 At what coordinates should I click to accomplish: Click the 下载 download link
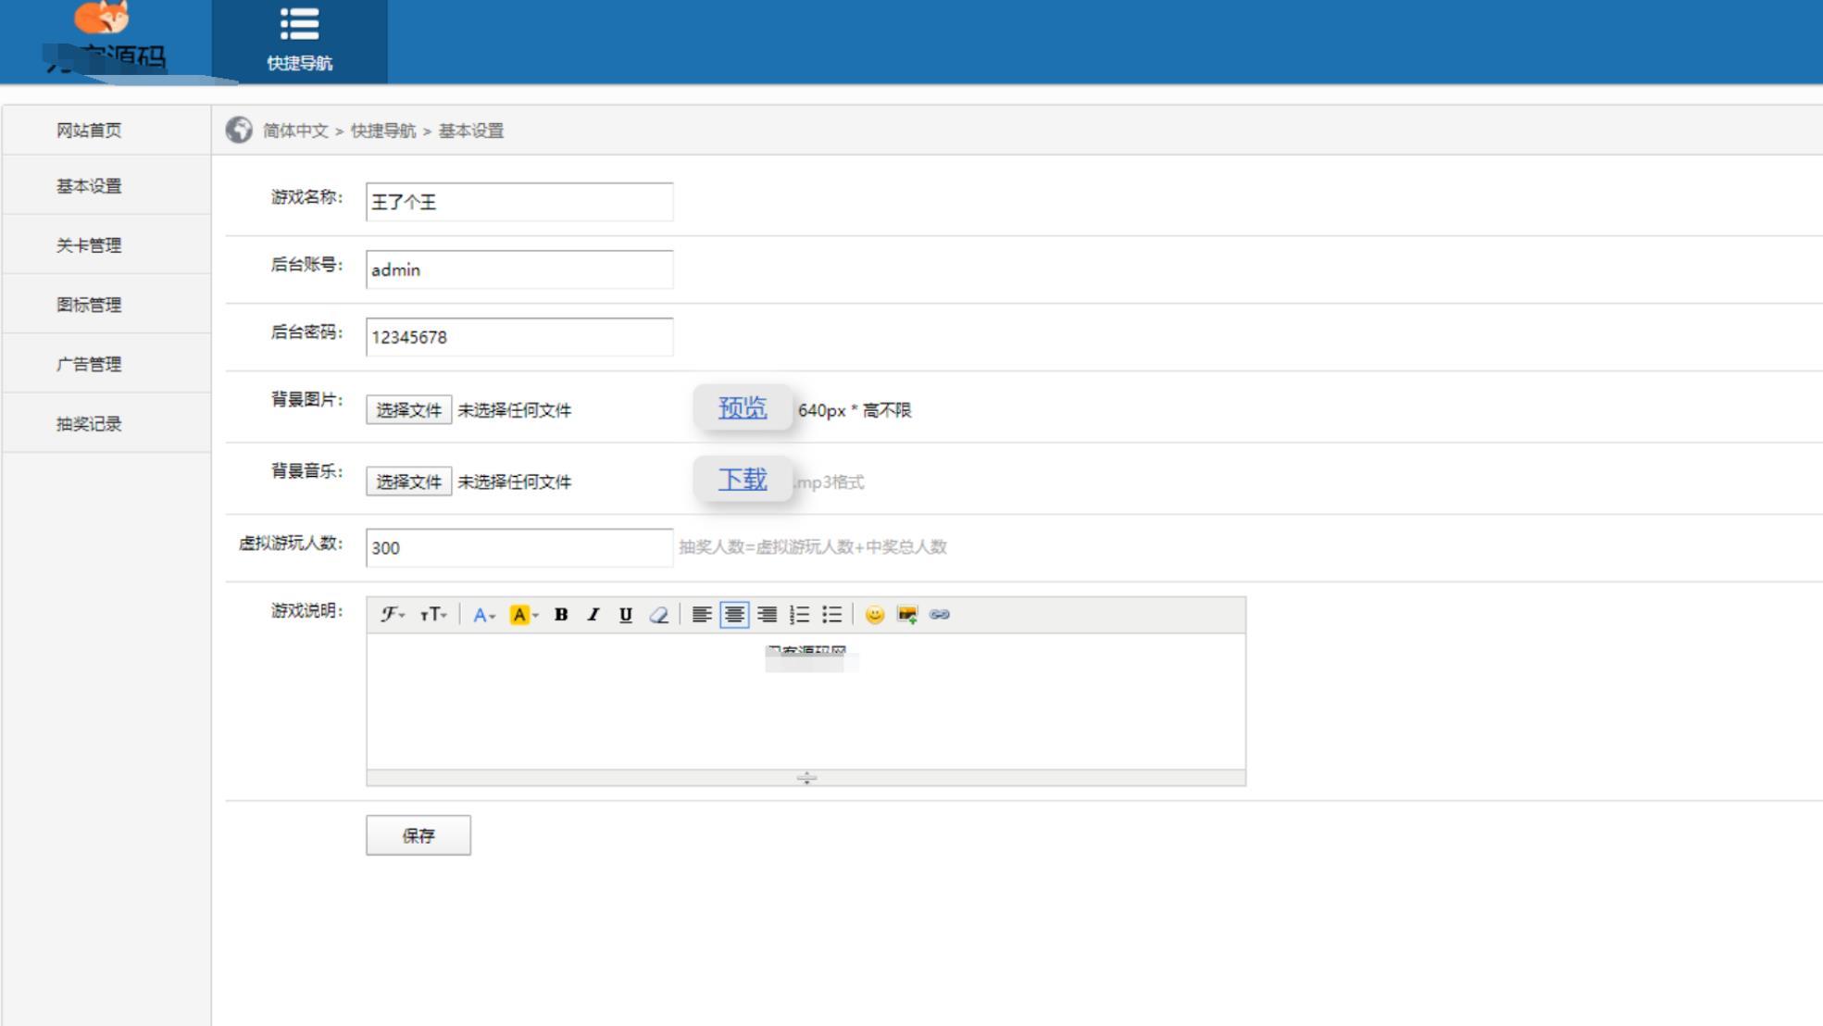(743, 479)
